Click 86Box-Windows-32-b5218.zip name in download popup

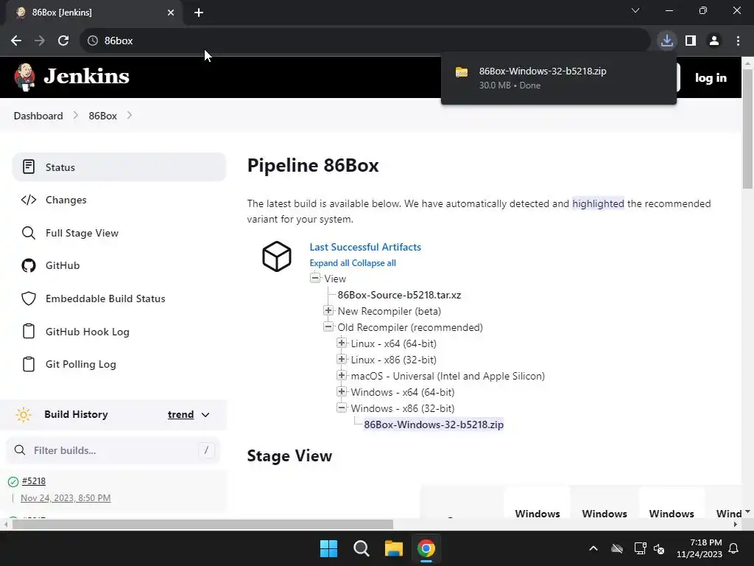coord(543,71)
